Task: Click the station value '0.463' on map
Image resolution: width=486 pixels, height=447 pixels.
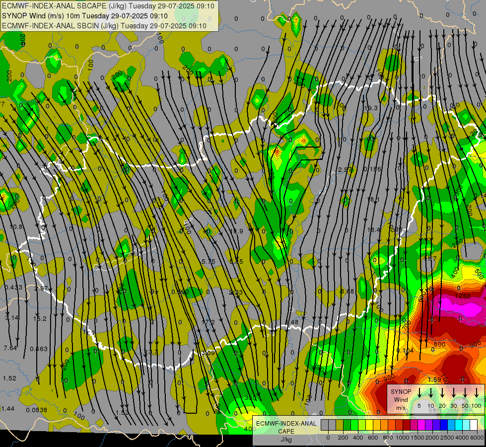Action: click(x=39, y=349)
